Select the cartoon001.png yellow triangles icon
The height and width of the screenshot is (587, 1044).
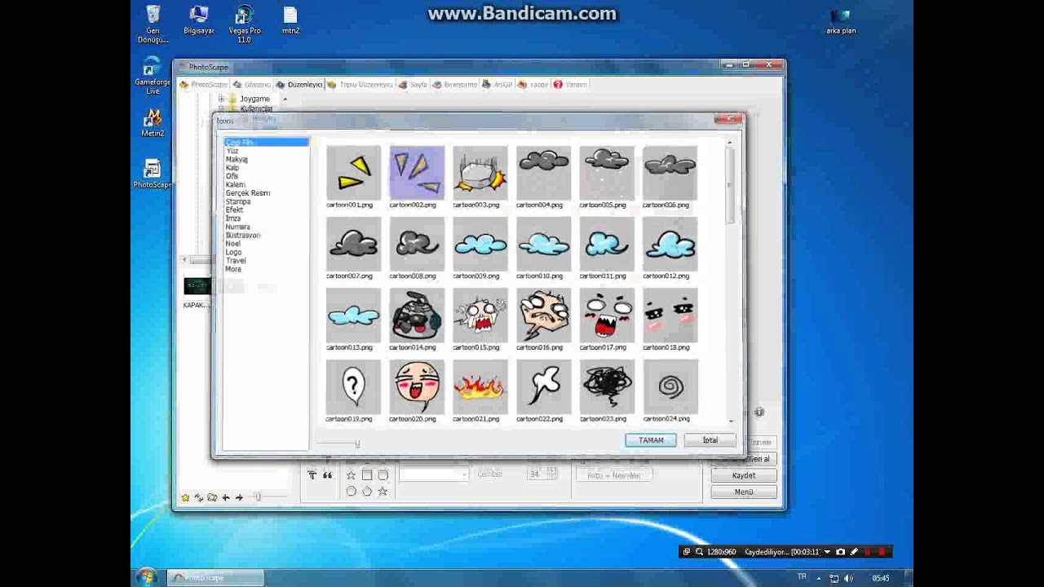coord(353,173)
